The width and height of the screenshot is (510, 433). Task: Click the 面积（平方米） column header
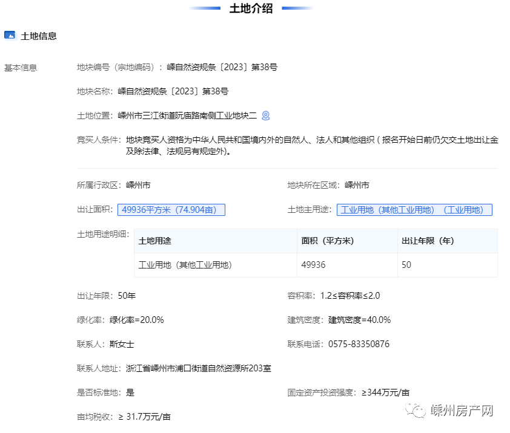tap(327, 241)
